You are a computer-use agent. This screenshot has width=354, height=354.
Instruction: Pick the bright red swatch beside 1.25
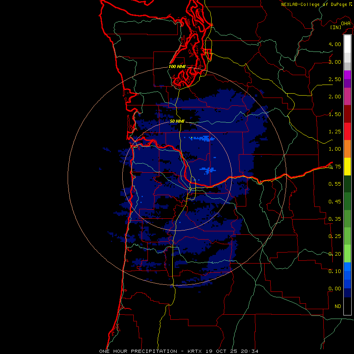(347, 131)
